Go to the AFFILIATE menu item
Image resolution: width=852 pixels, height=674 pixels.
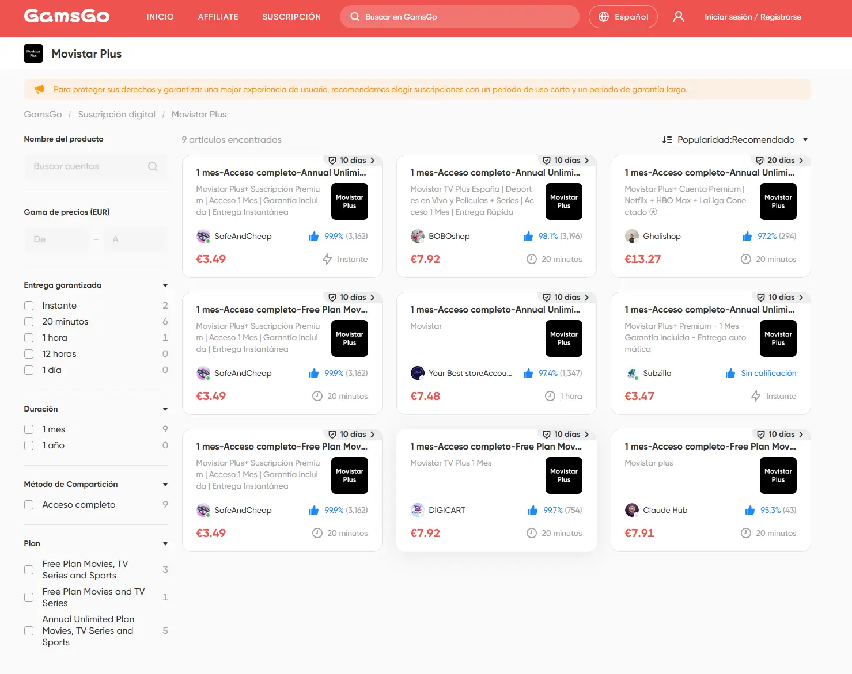[218, 17]
